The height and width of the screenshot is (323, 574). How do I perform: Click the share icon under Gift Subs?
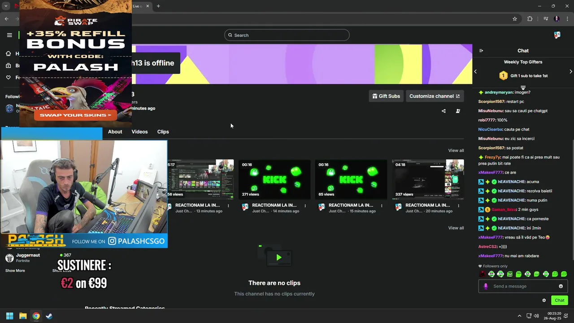pos(444,111)
